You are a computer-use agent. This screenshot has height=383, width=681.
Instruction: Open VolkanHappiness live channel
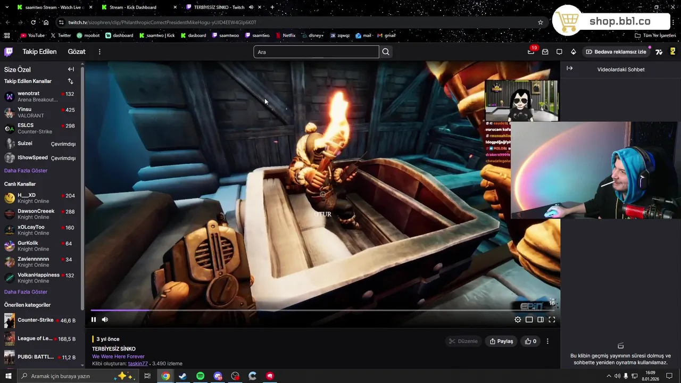tap(40, 278)
